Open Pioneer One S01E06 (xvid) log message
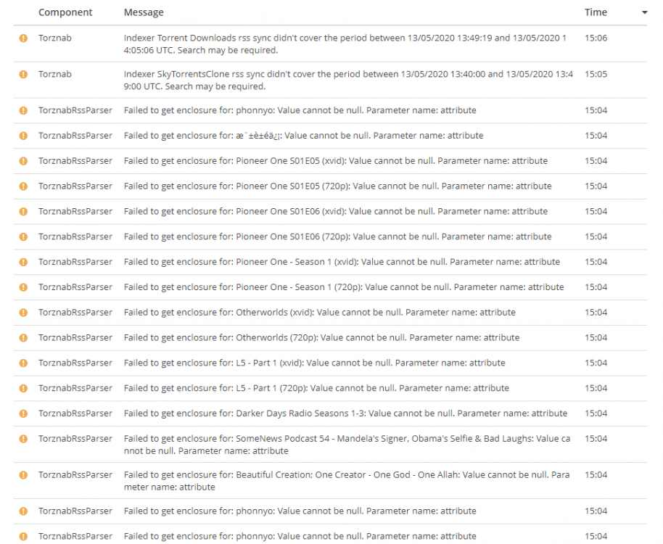This screenshot has width=663, height=544. point(335,211)
